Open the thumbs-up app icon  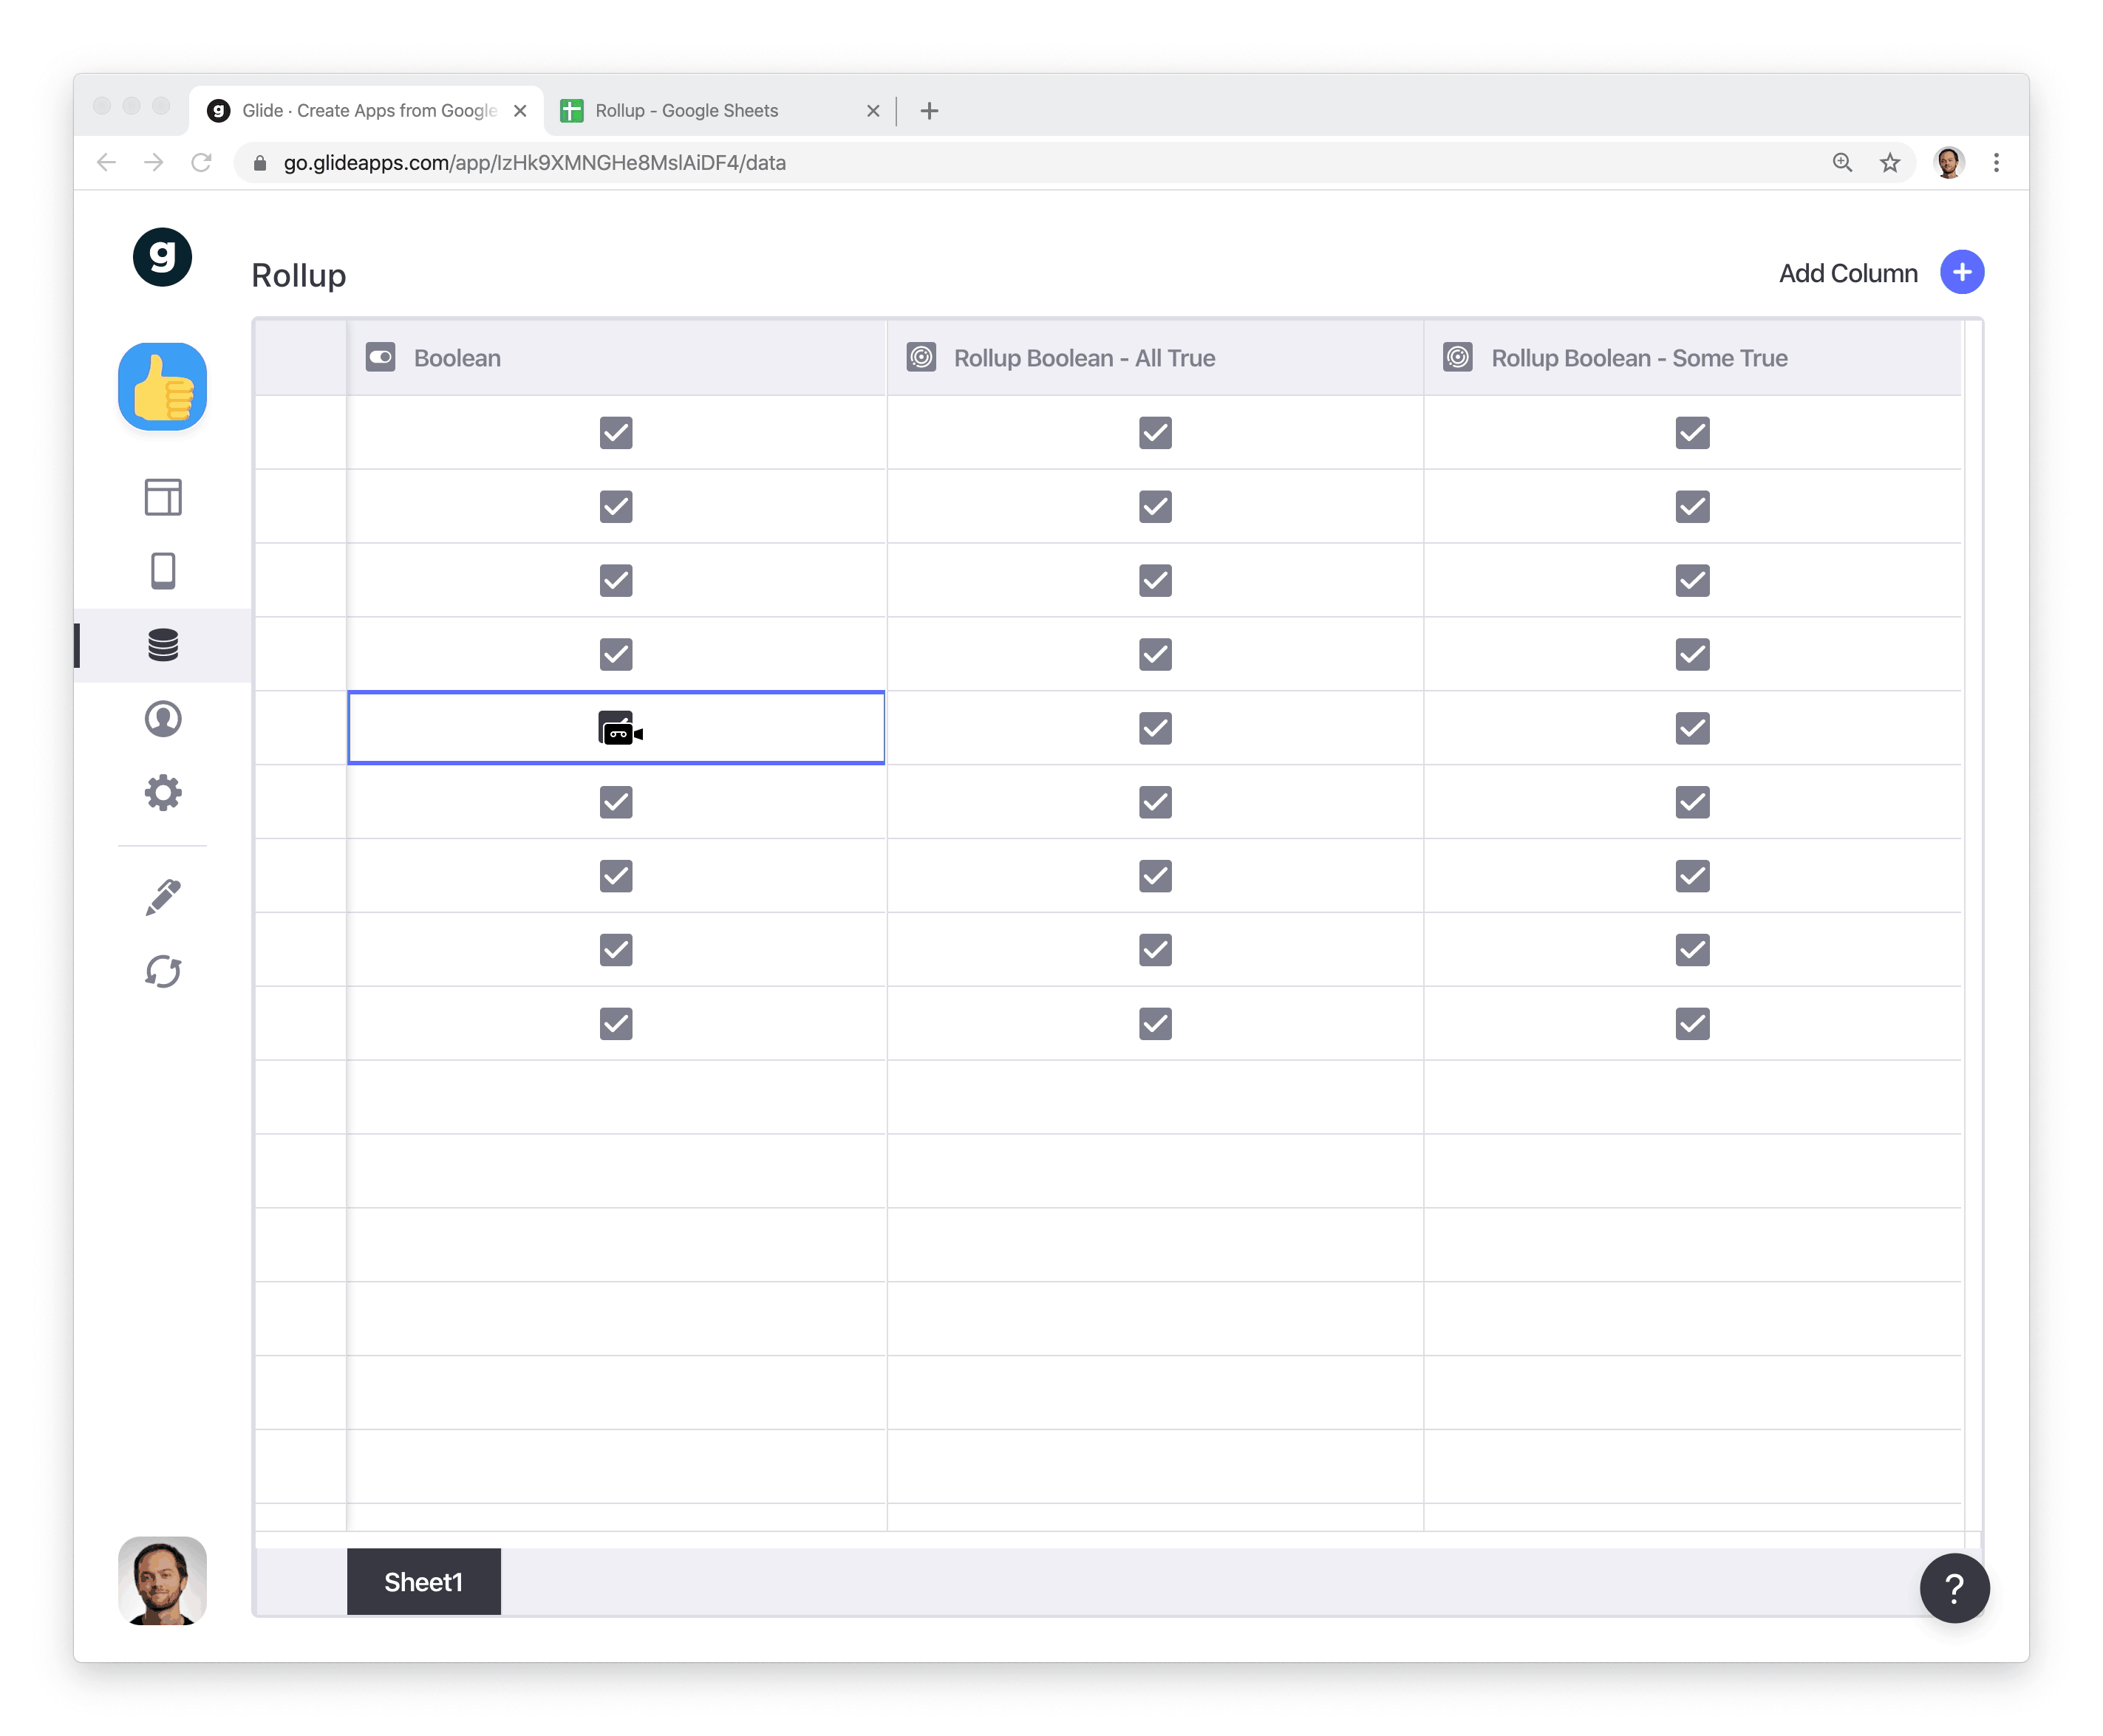point(162,387)
